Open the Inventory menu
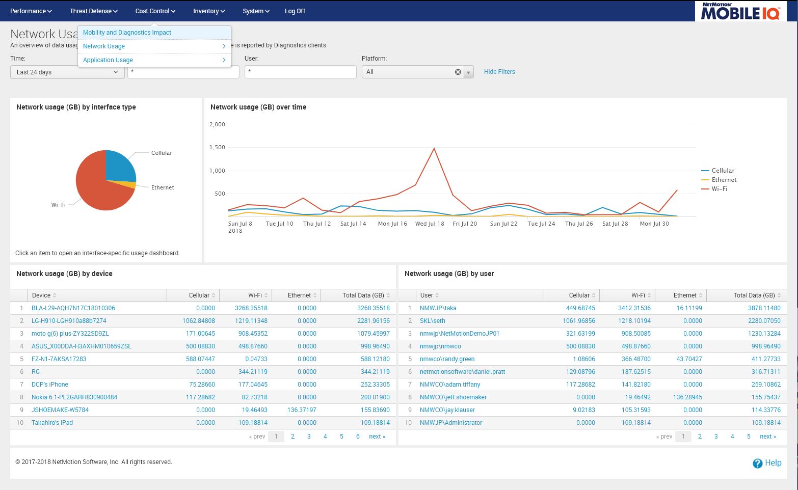The width and height of the screenshot is (798, 490). tap(208, 11)
